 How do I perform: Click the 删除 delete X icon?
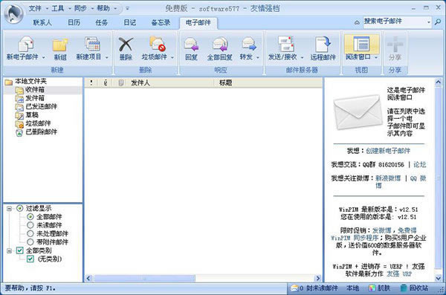click(x=126, y=45)
